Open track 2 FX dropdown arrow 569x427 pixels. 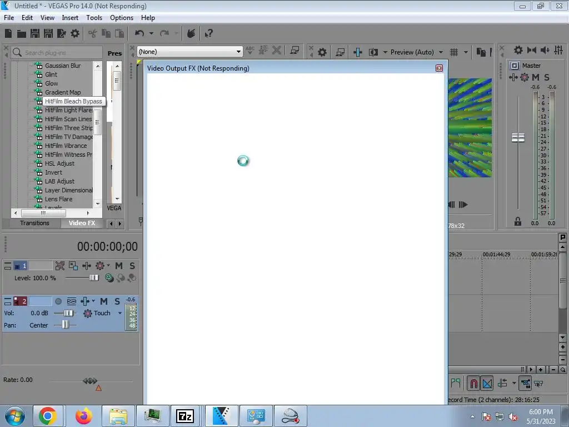click(93, 301)
